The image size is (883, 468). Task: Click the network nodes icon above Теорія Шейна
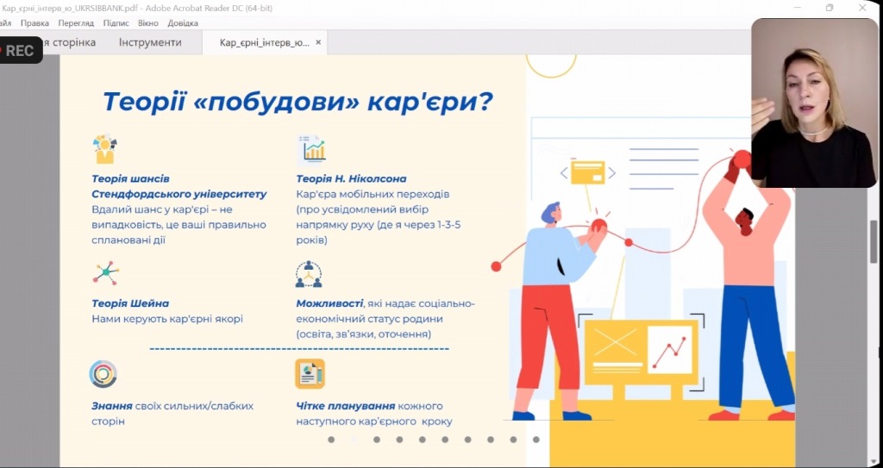[x=106, y=273]
